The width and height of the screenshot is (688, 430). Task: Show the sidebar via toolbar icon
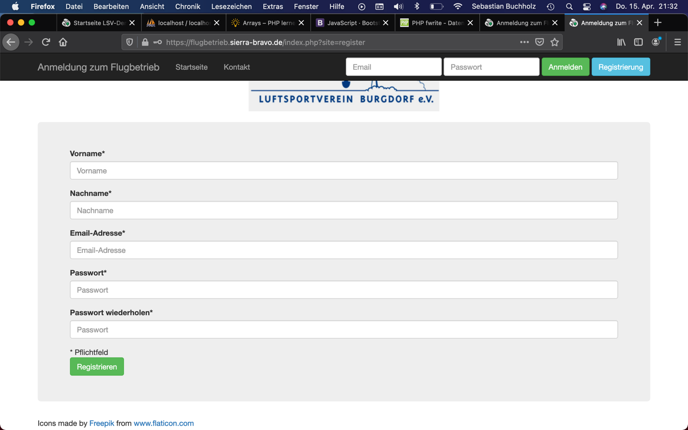[638, 42]
